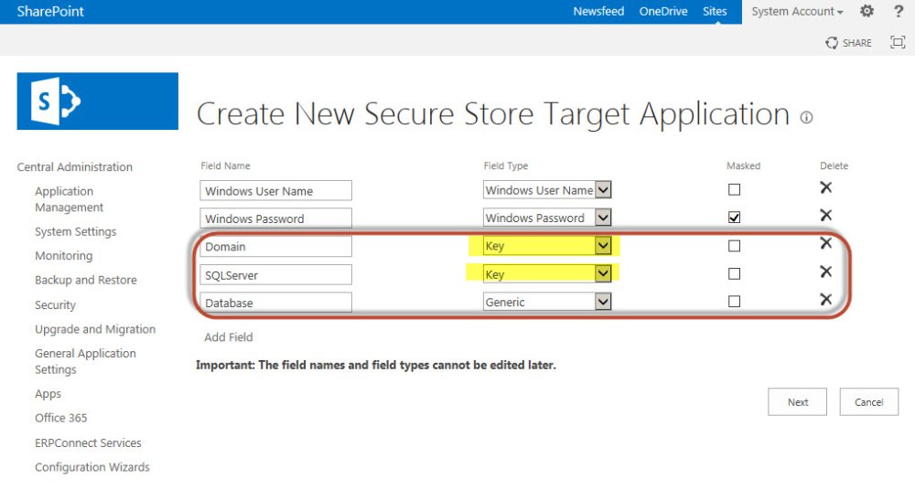915x490 pixels.
Task: Open the settings gear menu
Action: pyautogui.click(x=867, y=11)
